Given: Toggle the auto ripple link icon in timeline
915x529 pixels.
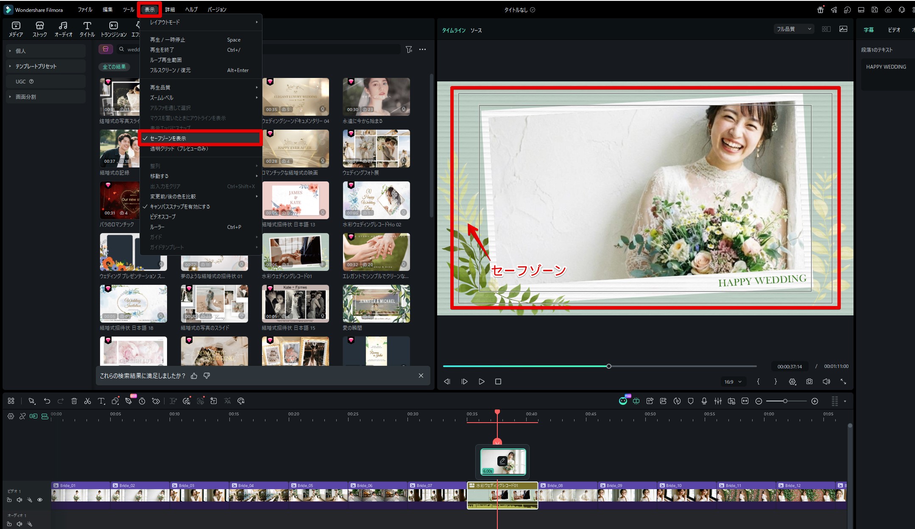Looking at the screenshot, I should click(33, 416).
